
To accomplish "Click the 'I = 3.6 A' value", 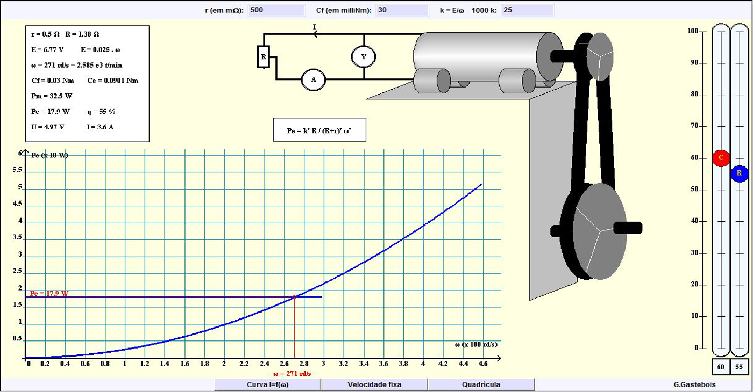I will (x=101, y=127).
